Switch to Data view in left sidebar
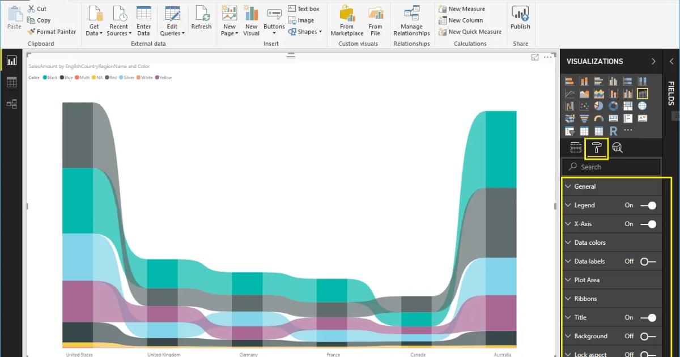This screenshot has width=680, height=357. [x=11, y=83]
